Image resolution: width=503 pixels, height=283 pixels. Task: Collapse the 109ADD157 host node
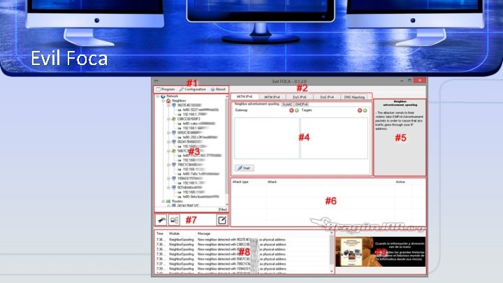tap(168, 178)
